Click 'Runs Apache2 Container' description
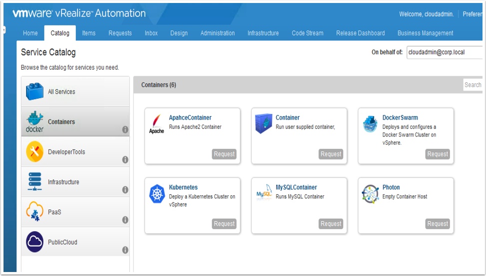The width and height of the screenshot is (486, 276). (x=195, y=127)
